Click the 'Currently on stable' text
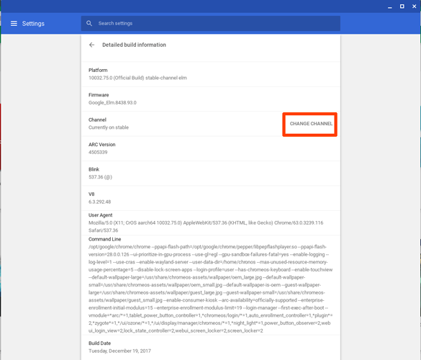Viewport: 421px width, 360px height. 109,127
